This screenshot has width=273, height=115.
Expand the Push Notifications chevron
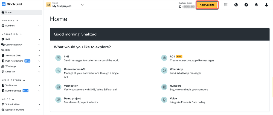point(39,61)
